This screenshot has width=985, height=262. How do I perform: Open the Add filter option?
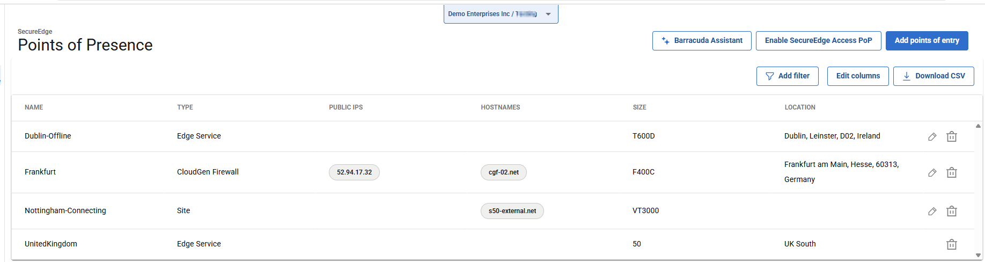click(x=787, y=76)
